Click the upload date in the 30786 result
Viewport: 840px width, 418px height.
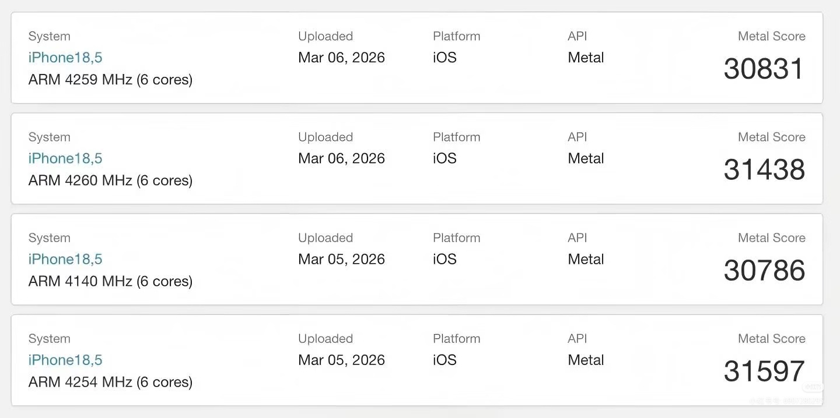pos(341,259)
